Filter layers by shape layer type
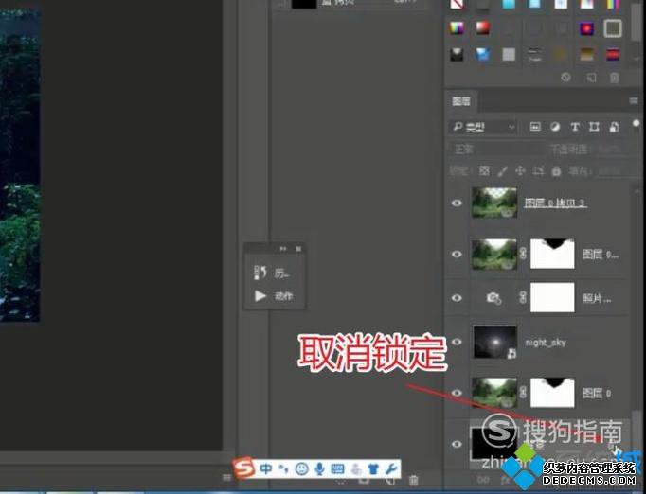 tap(594, 127)
